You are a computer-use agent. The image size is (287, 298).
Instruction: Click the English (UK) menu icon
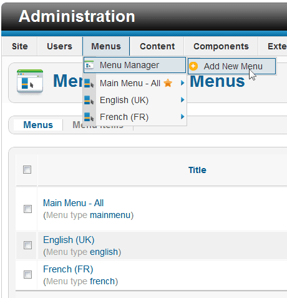[x=89, y=100]
